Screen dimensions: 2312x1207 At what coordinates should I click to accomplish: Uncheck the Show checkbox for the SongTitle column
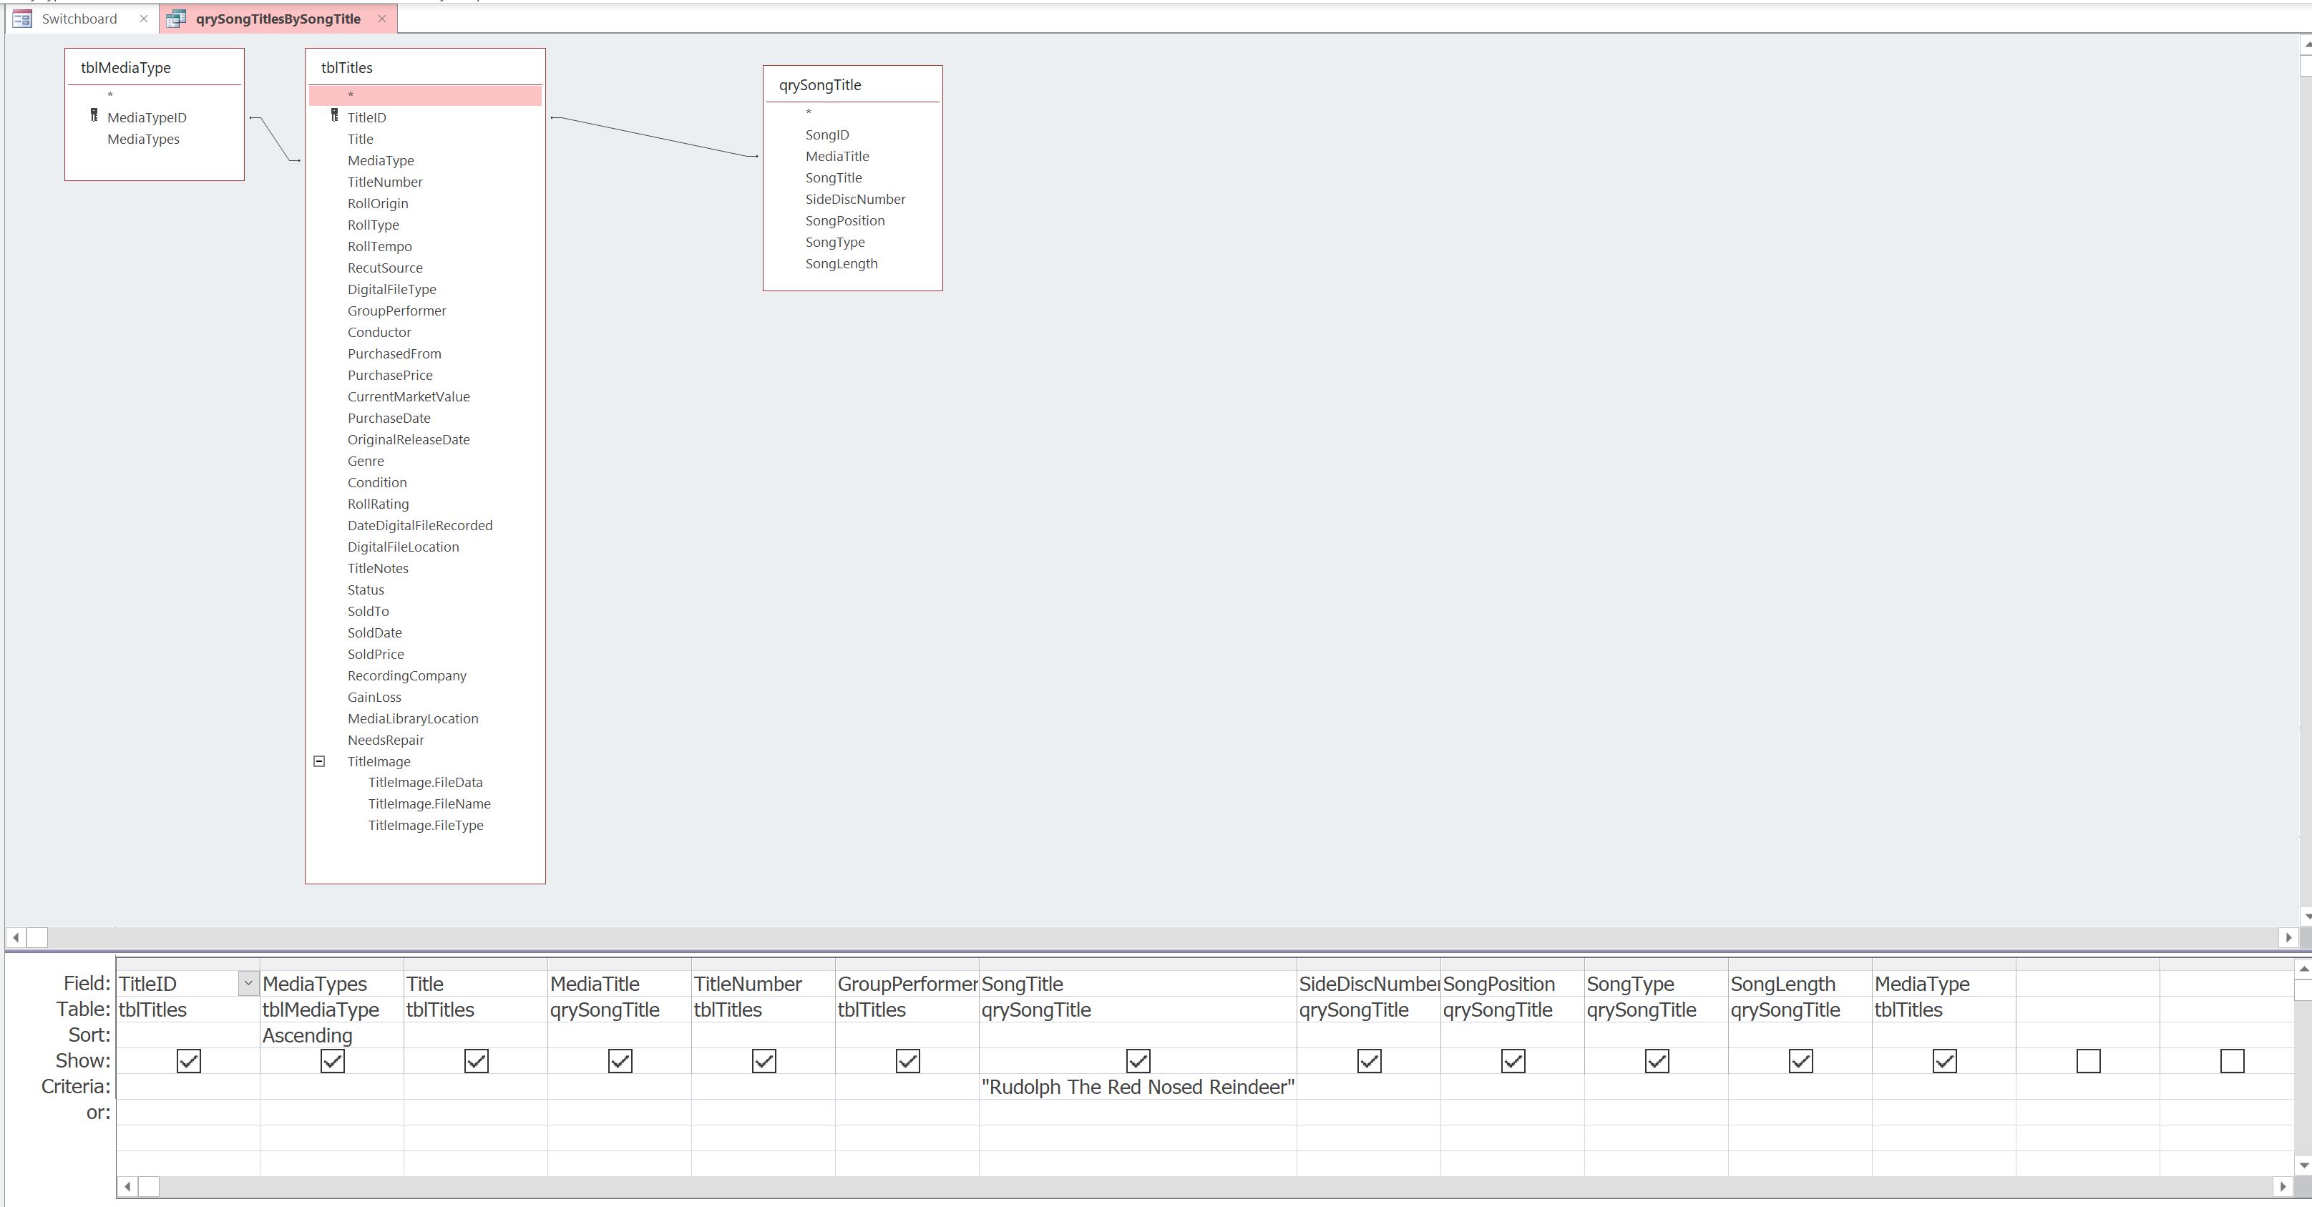pyautogui.click(x=1136, y=1061)
